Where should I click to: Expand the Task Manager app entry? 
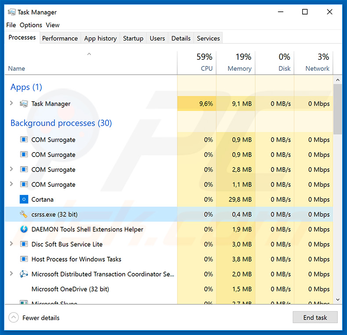click(x=11, y=104)
